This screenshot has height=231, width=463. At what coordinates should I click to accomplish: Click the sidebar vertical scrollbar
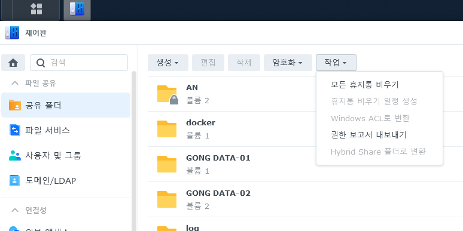(x=134, y=151)
